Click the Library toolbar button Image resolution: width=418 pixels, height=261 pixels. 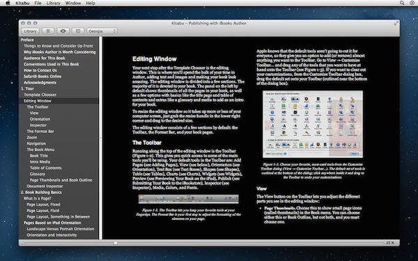[30, 31]
